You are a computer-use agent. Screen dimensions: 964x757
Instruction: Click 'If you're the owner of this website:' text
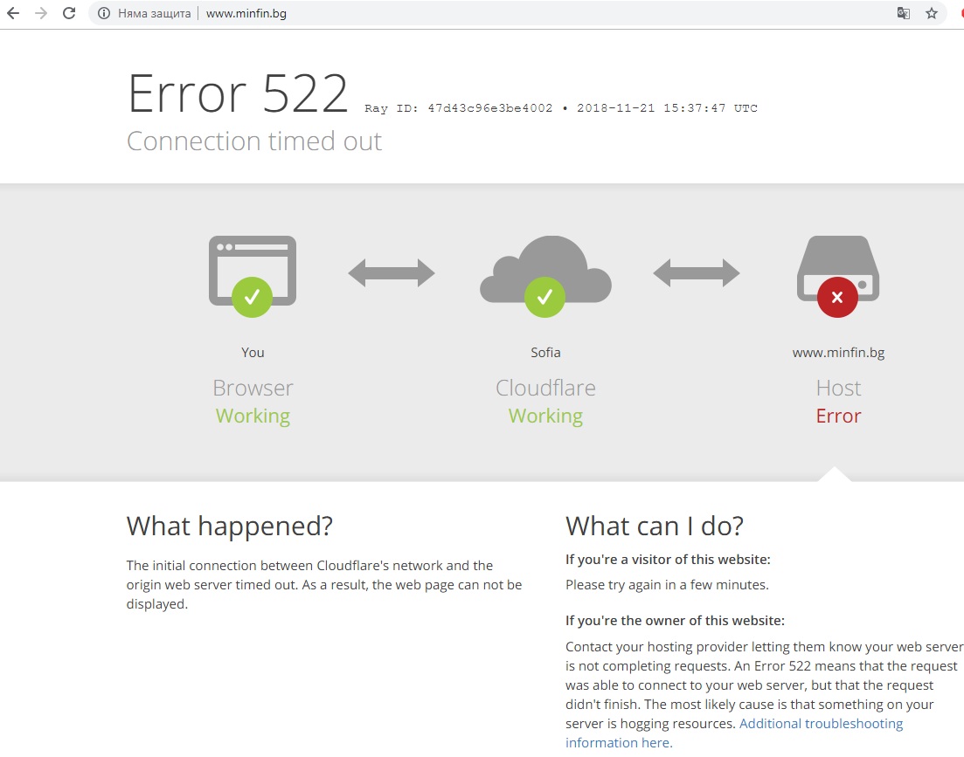point(675,620)
